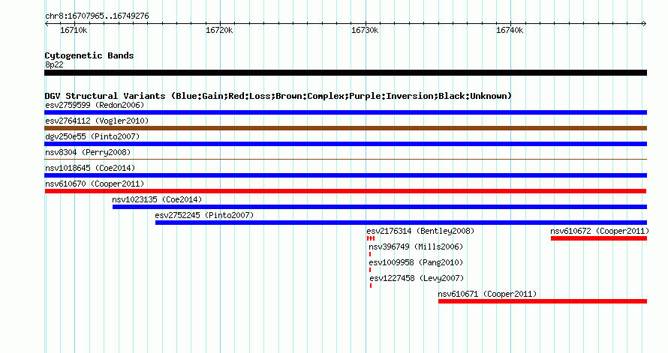Click the 16740k ruler tick label
This screenshot has height=353, width=668.
(x=510, y=30)
